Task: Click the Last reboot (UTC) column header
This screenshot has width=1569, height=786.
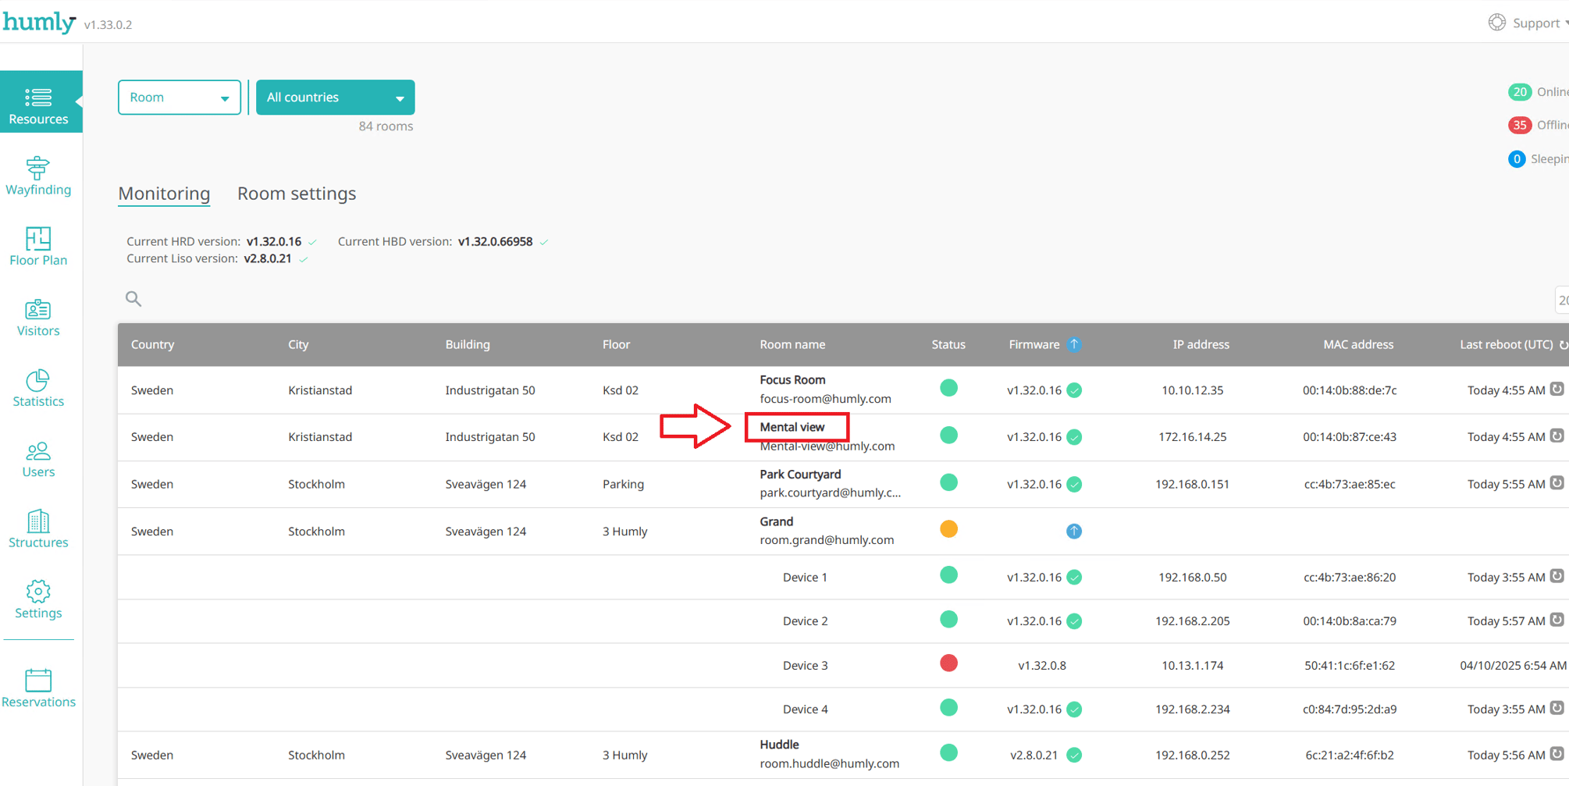Action: coord(1506,344)
